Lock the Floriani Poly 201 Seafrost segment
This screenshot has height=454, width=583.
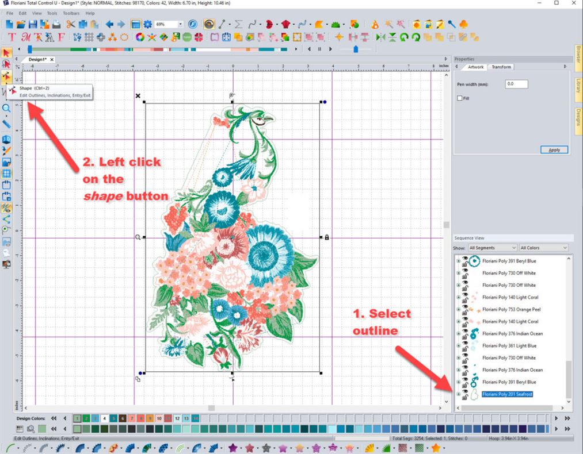coord(464,397)
